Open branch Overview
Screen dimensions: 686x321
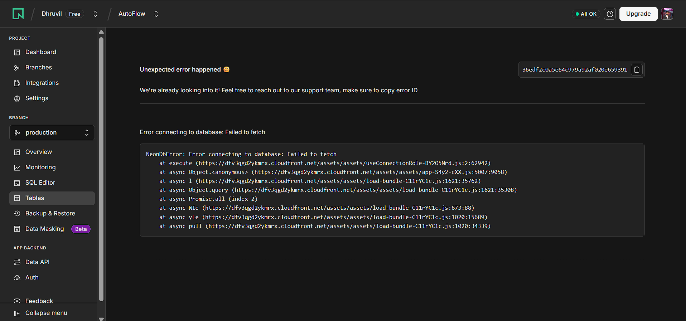(x=52, y=152)
